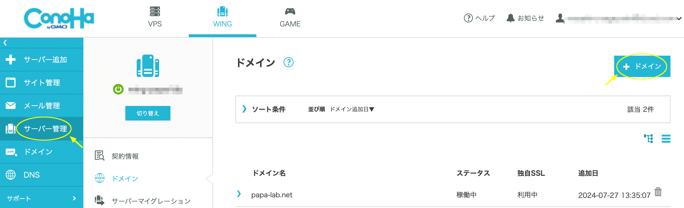Open ヘルプ in the top header

tap(479, 18)
